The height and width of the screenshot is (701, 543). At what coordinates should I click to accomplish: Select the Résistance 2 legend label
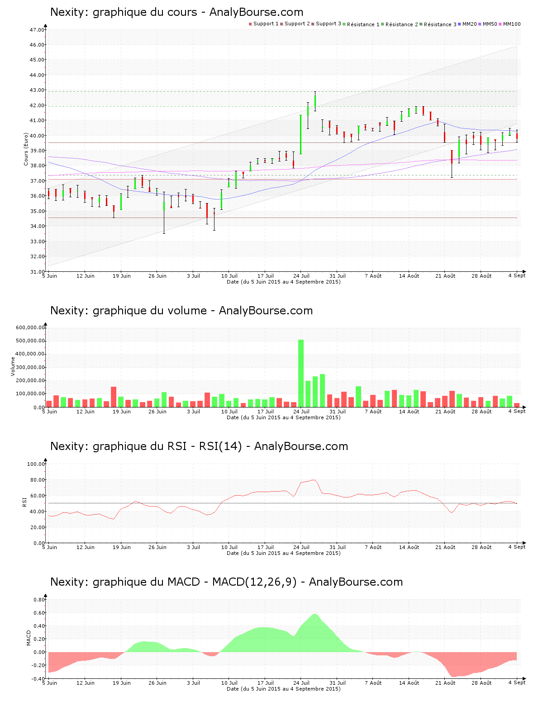click(402, 24)
